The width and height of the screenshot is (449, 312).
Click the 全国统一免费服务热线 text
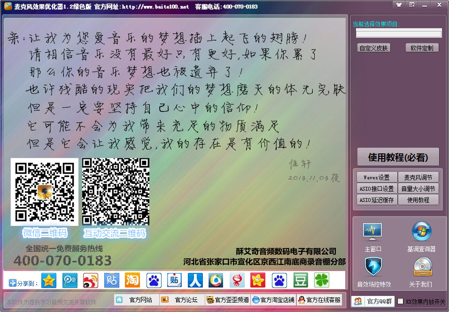click(x=64, y=248)
